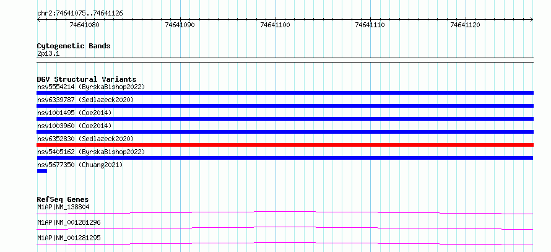Open variant nsv6352830 (Sedlazeck2020) label
The image size is (551, 252).
tap(85, 139)
